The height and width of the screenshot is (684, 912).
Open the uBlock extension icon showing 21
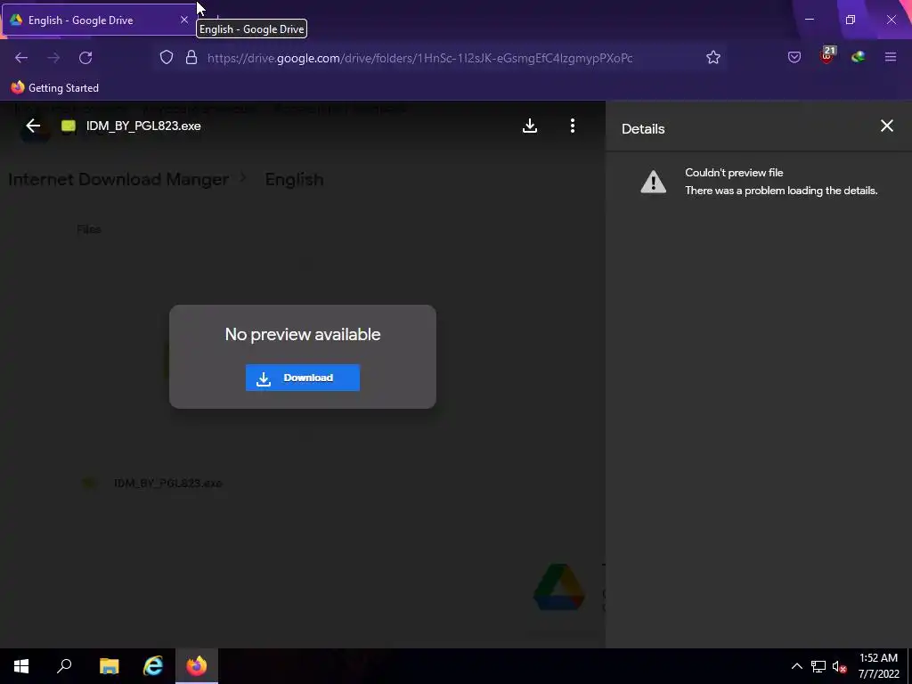827,56
